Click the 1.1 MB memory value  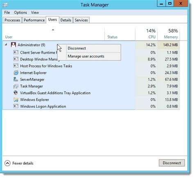(x=172, y=52)
